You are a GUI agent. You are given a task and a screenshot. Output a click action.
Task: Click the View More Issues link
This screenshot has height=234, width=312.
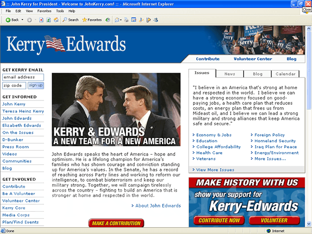click(215, 170)
